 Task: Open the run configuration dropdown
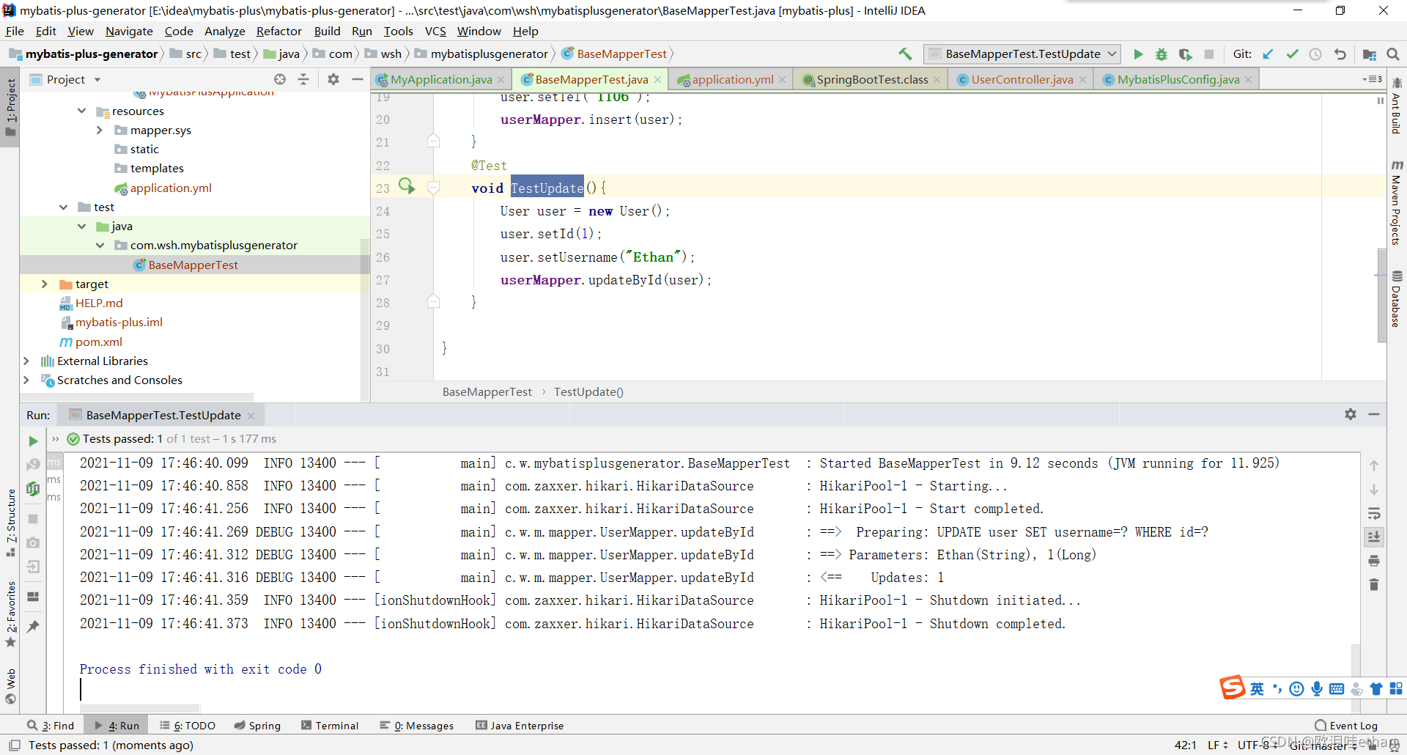point(1022,54)
